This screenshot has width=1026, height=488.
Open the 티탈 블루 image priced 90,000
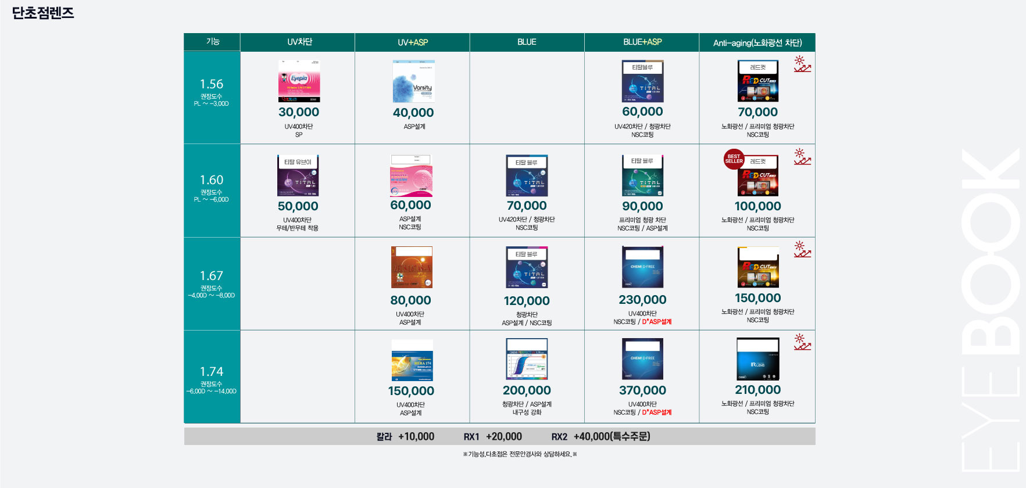click(642, 175)
